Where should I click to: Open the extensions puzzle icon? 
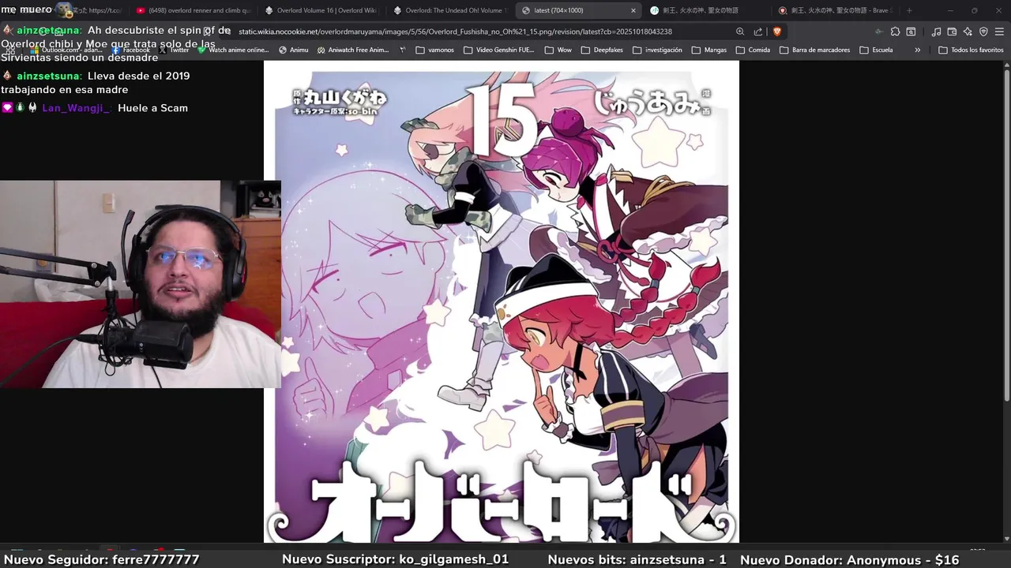[x=895, y=32]
